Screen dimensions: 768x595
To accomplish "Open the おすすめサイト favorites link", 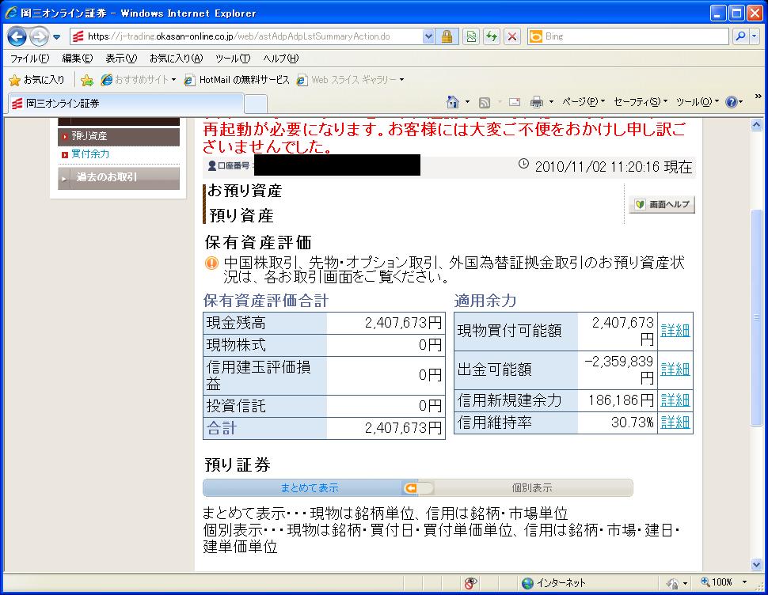I will pos(138,80).
